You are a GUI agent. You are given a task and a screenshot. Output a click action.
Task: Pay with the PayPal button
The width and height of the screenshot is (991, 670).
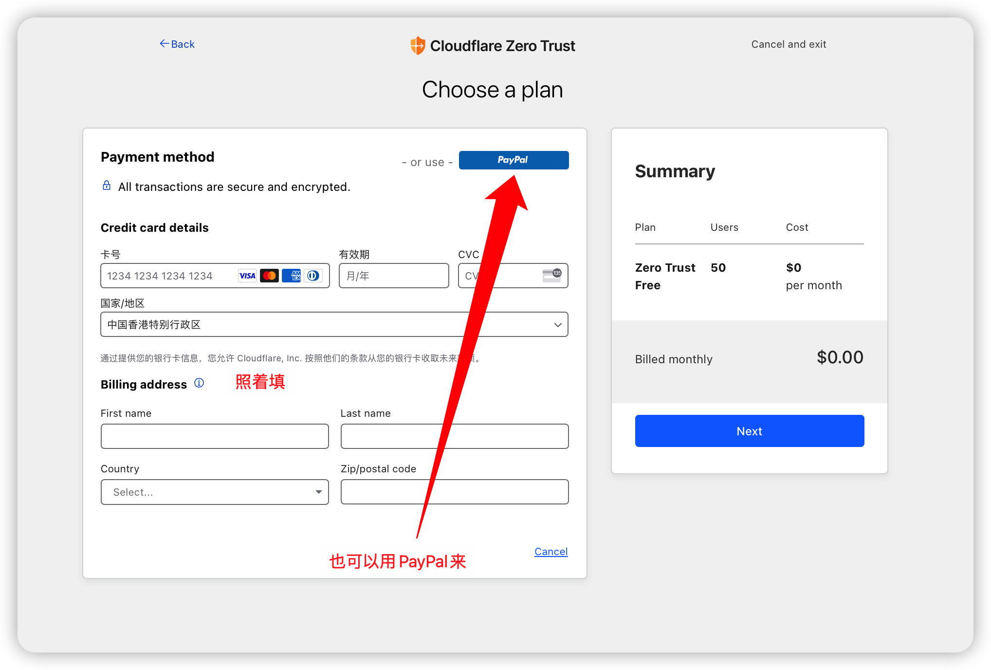click(514, 160)
